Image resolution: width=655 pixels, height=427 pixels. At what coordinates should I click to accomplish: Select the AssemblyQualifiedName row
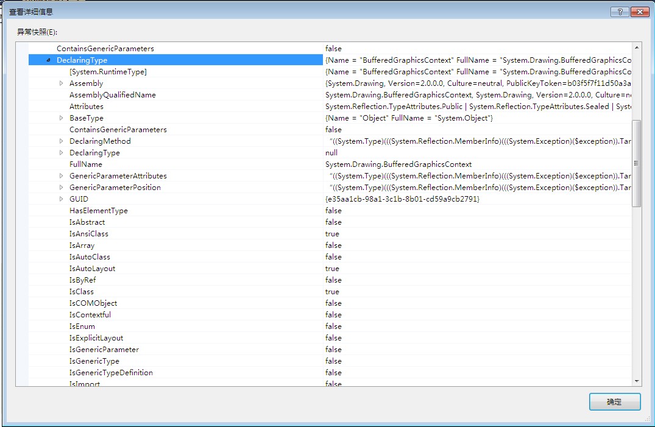(x=112, y=95)
